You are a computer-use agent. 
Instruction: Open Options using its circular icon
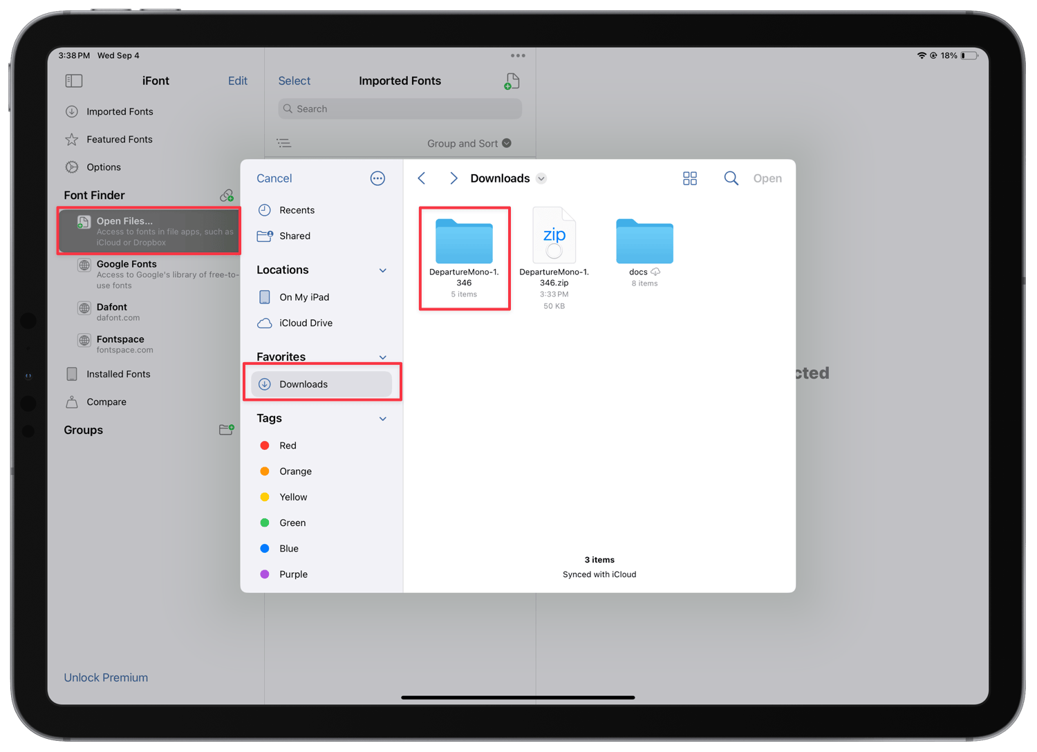[x=72, y=167]
